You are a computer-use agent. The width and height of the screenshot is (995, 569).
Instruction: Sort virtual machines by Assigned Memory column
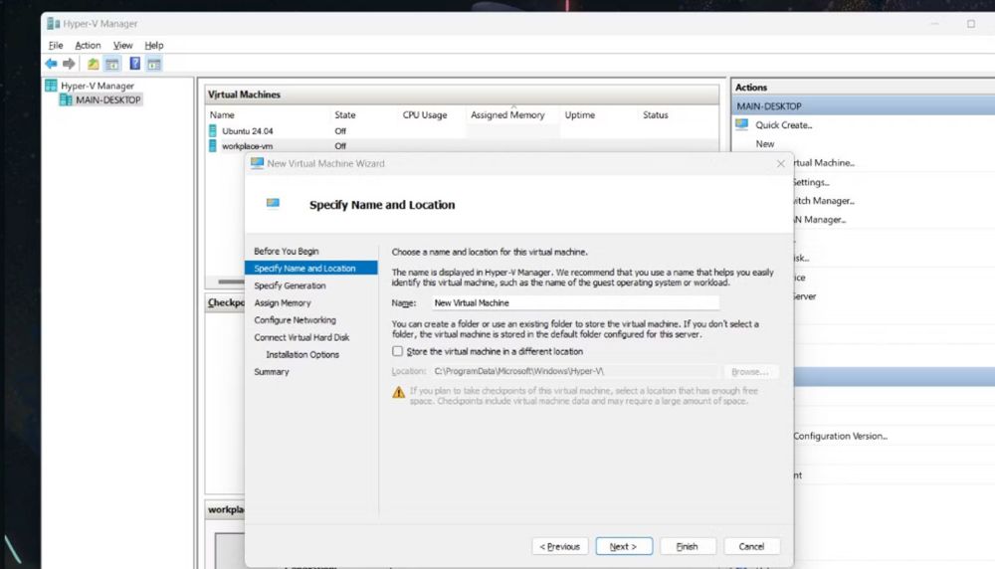[x=507, y=115]
